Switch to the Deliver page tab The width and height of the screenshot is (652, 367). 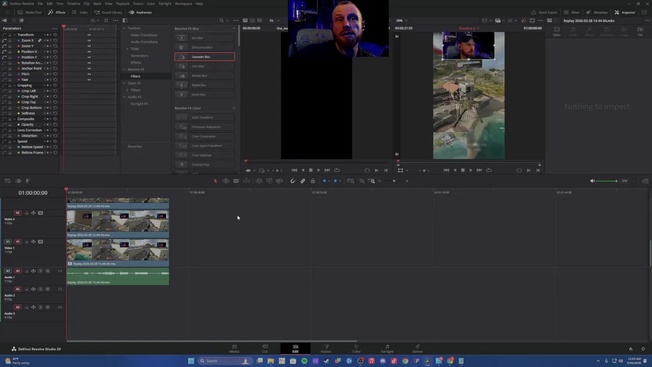(x=418, y=349)
